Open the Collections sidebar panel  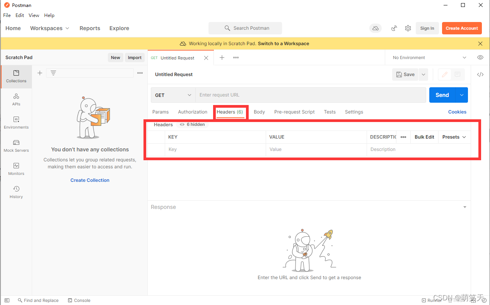16,76
